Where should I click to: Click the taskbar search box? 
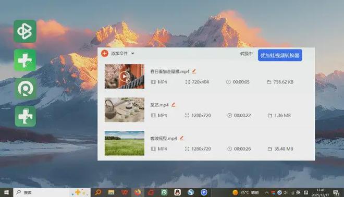[52, 192]
